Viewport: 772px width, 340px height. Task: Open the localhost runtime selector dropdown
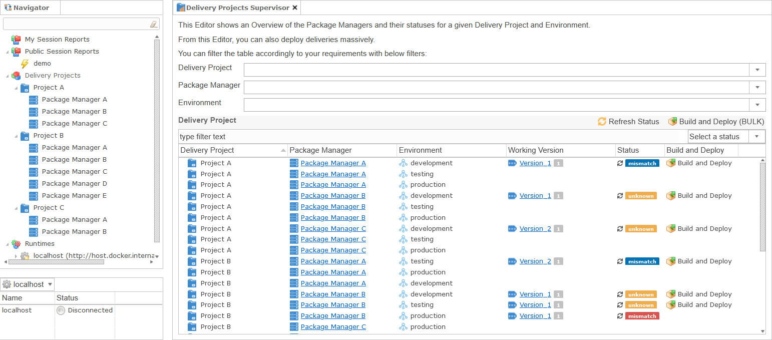pyautogui.click(x=50, y=284)
